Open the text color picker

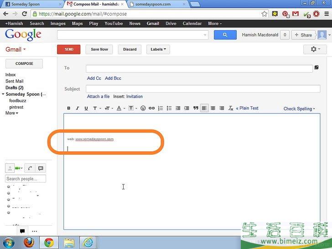[x=121, y=108]
